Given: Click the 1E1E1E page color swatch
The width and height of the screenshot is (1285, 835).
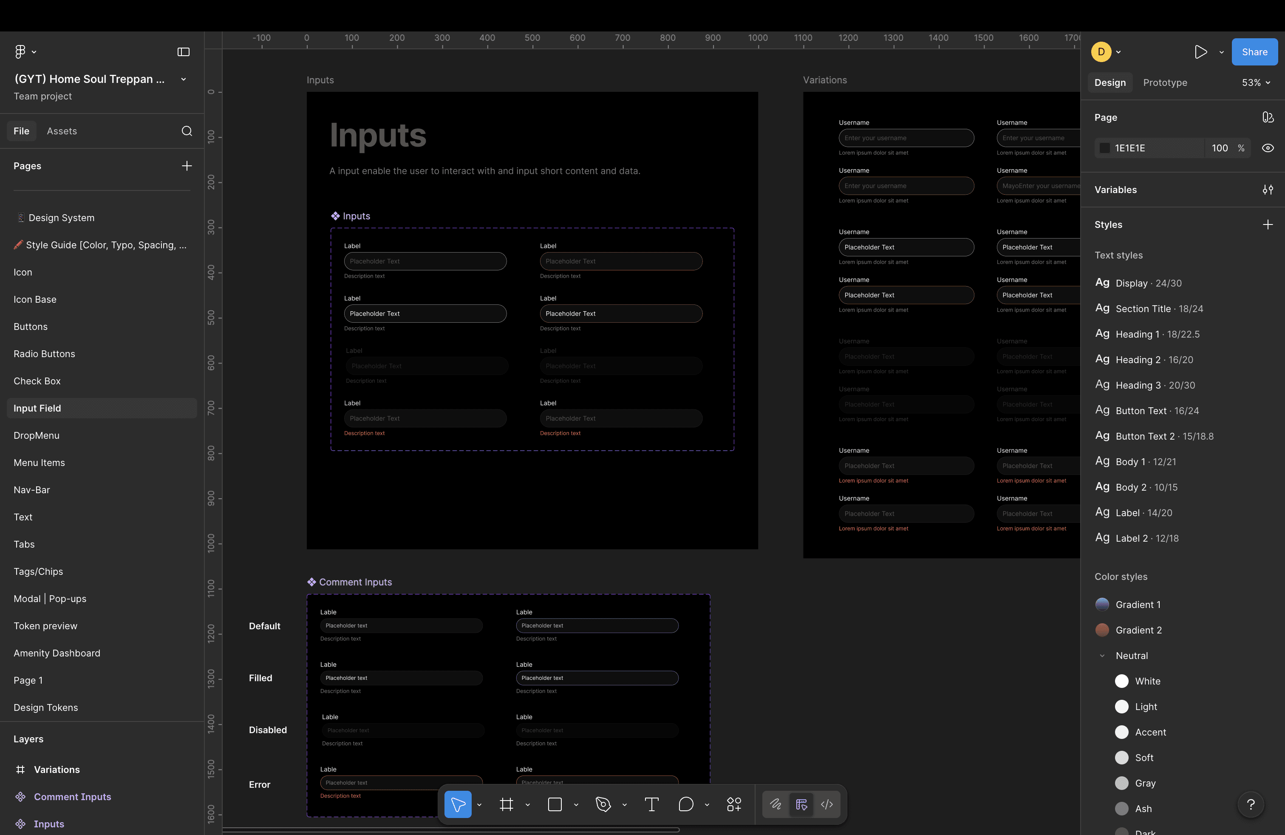Looking at the screenshot, I should pyautogui.click(x=1105, y=148).
